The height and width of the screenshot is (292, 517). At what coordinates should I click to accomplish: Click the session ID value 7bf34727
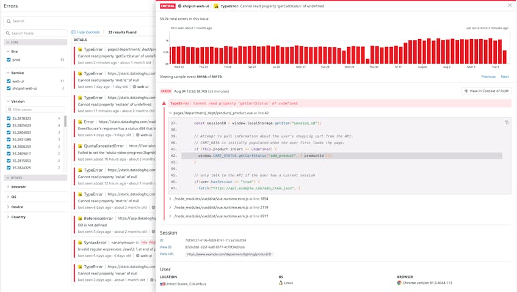coord(215,241)
